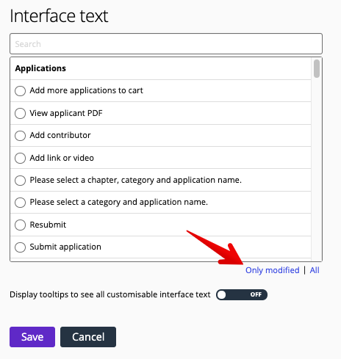The width and height of the screenshot is (341, 359).
Task: Click the Cancel button
Action: (88, 337)
